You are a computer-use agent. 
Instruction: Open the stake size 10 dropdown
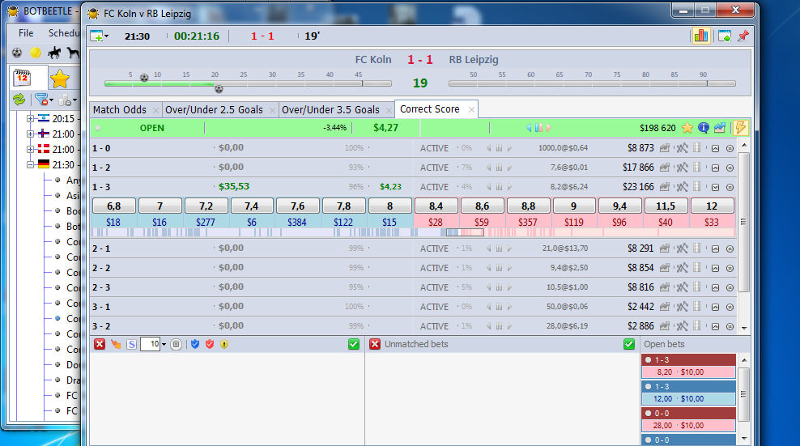pyautogui.click(x=164, y=344)
